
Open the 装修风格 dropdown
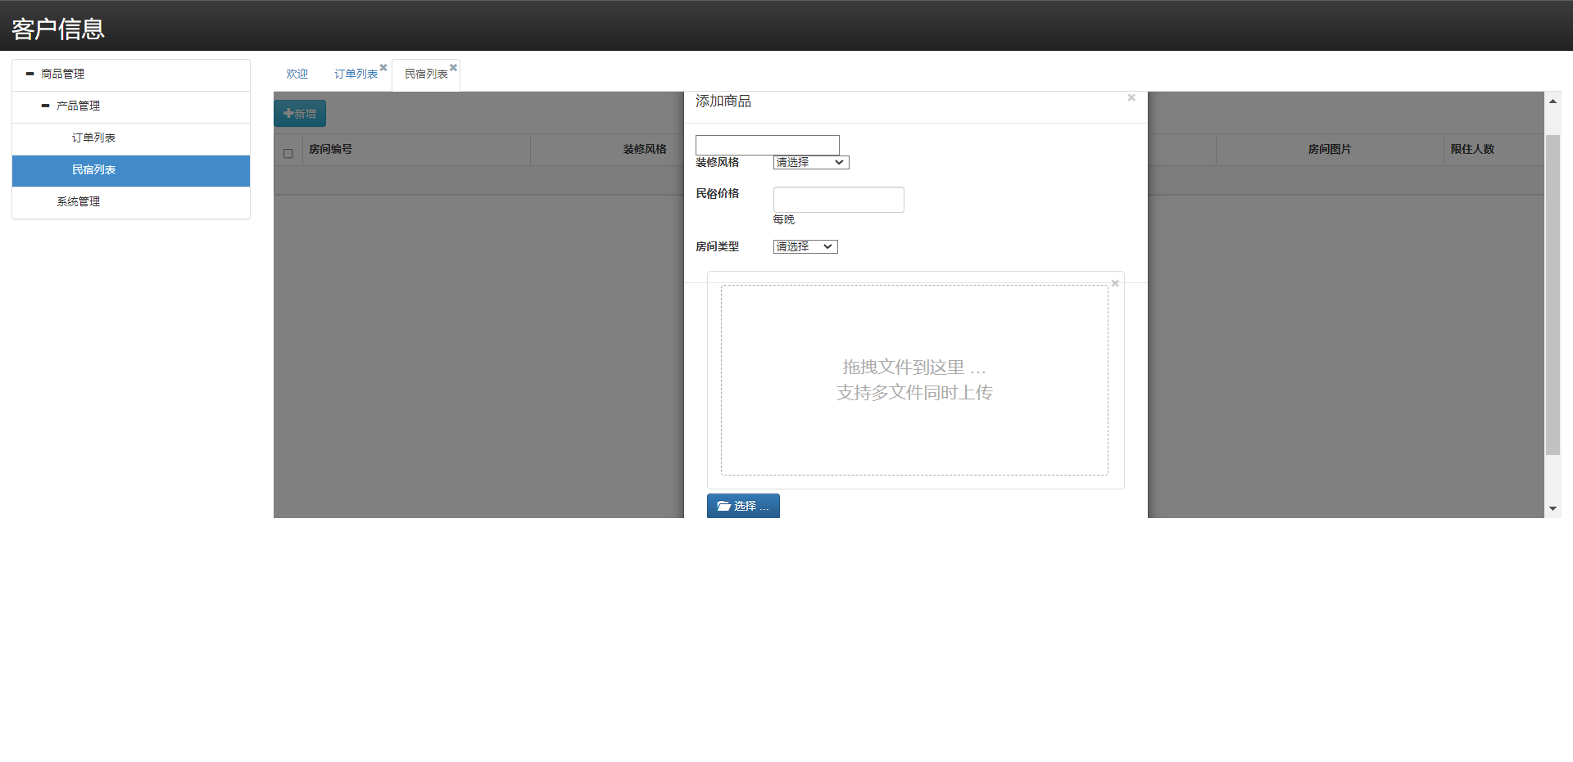pyautogui.click(x=811, y=163)
